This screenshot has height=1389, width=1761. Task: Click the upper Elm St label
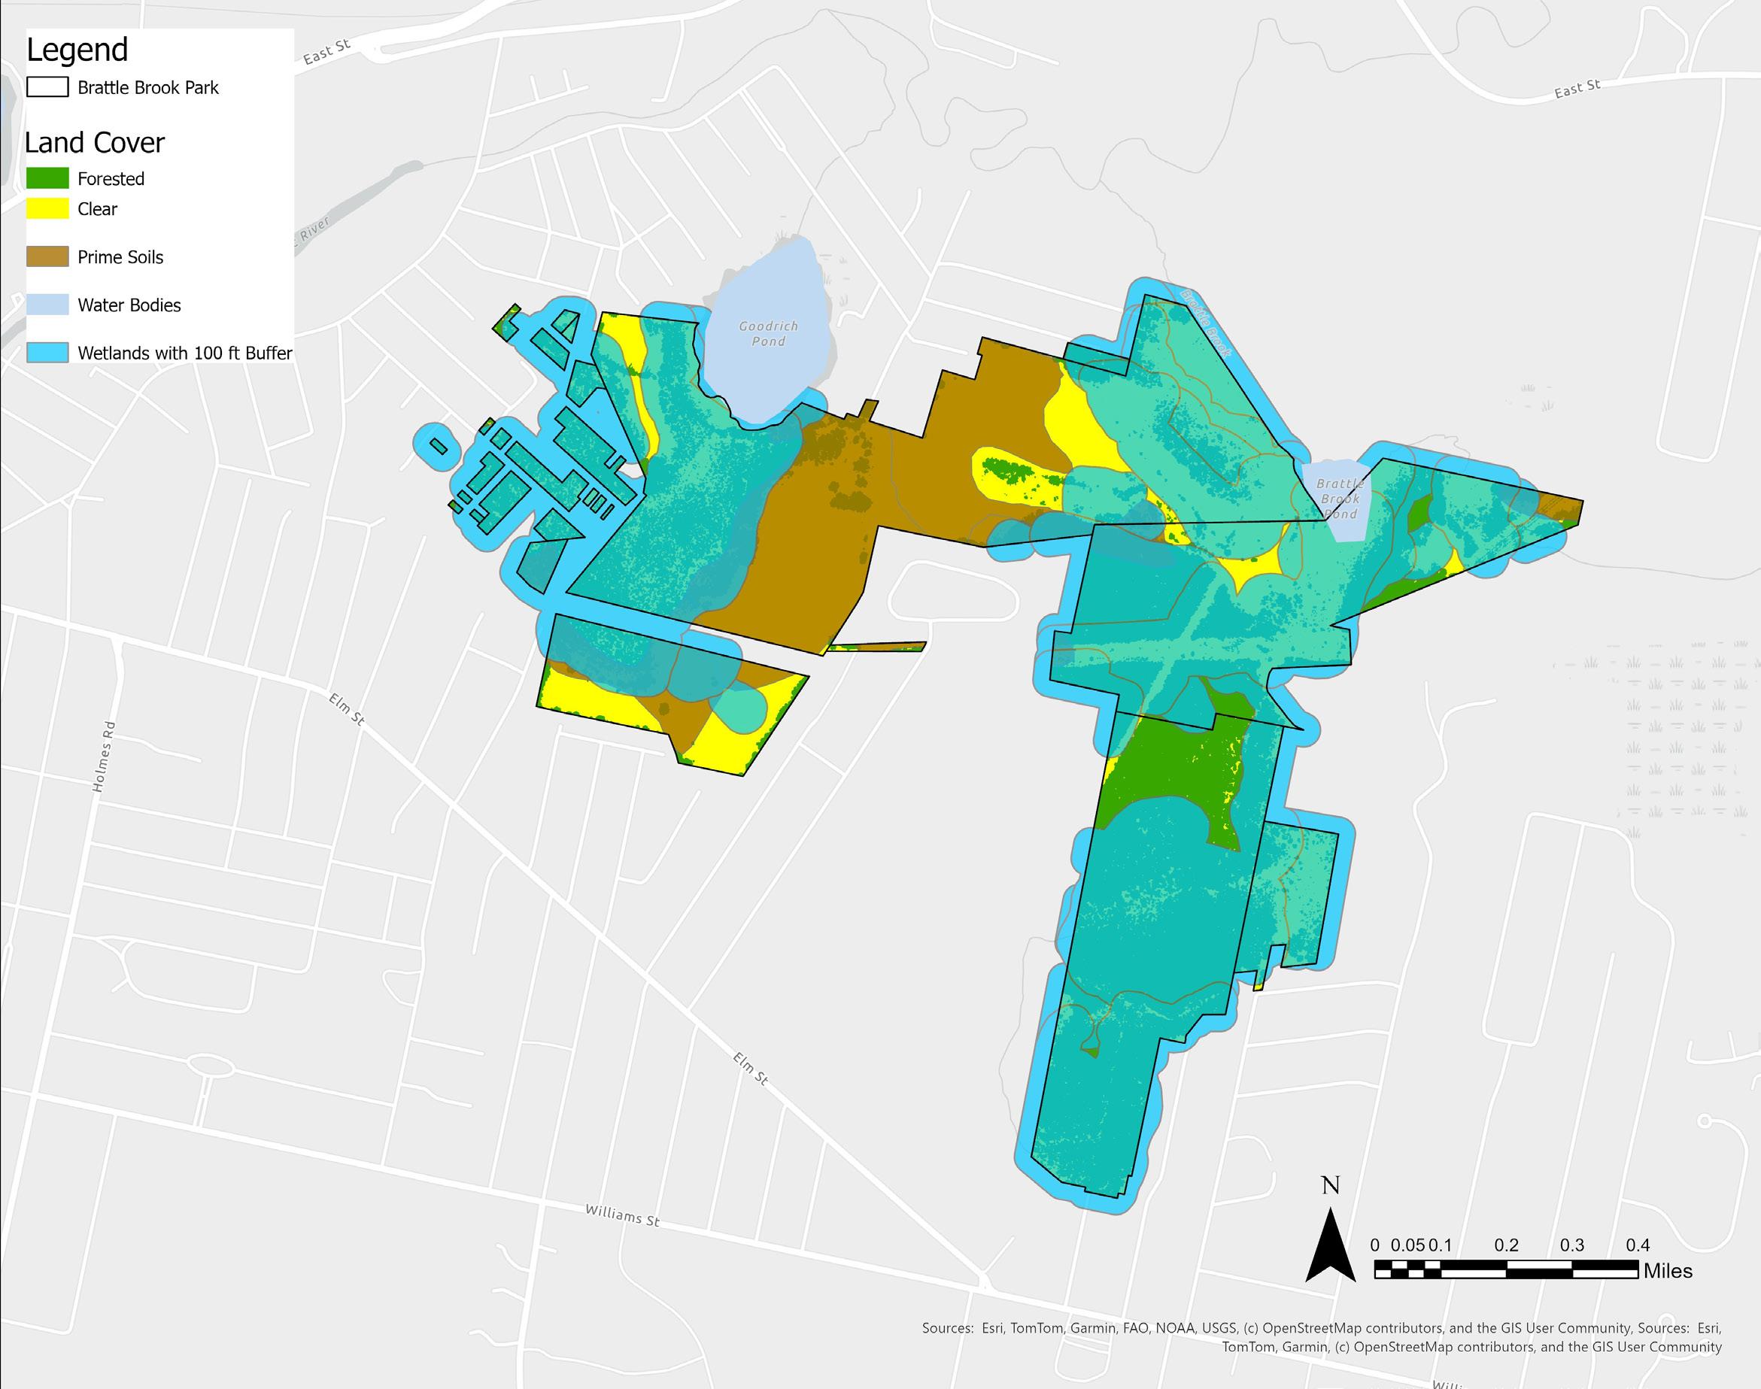[346, 708]
